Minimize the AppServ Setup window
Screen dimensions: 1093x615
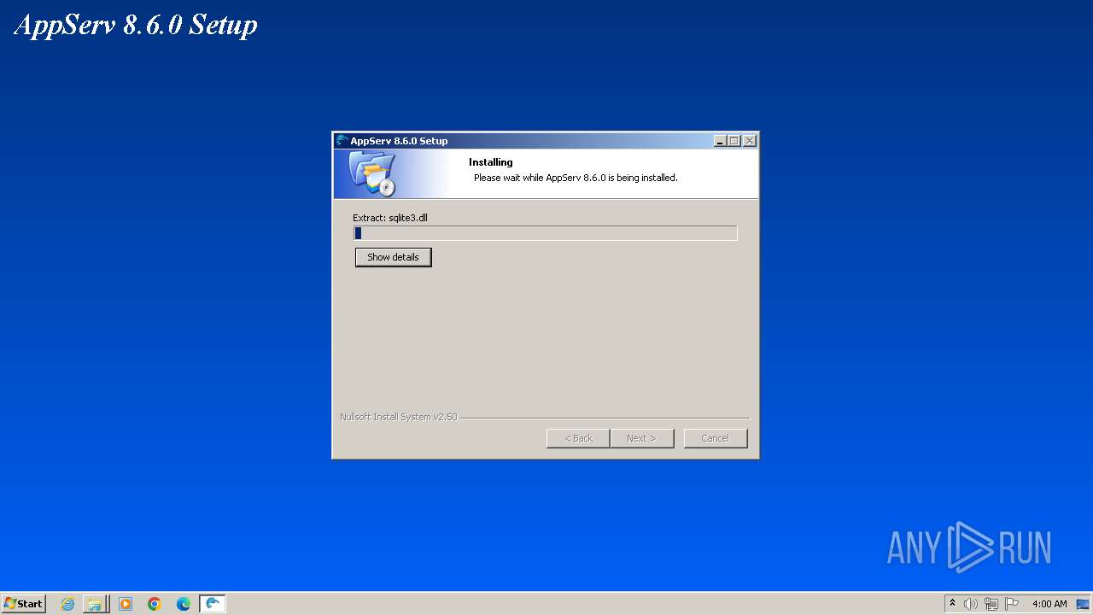pos(720,141)
